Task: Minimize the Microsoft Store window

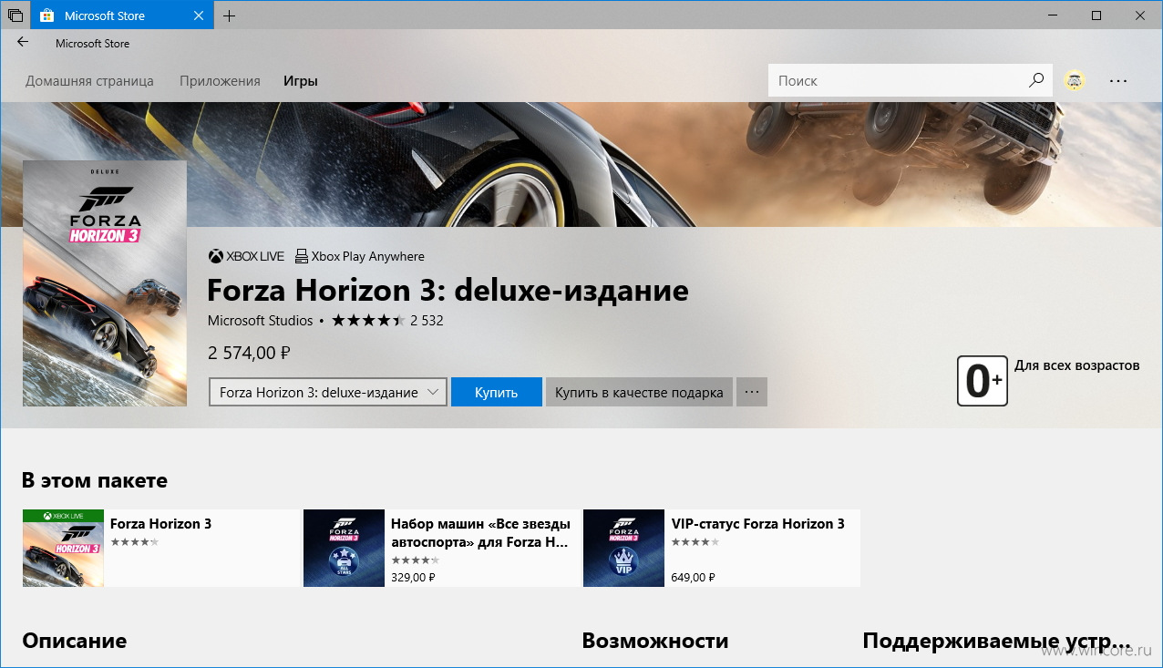Action: point(1055,15)
